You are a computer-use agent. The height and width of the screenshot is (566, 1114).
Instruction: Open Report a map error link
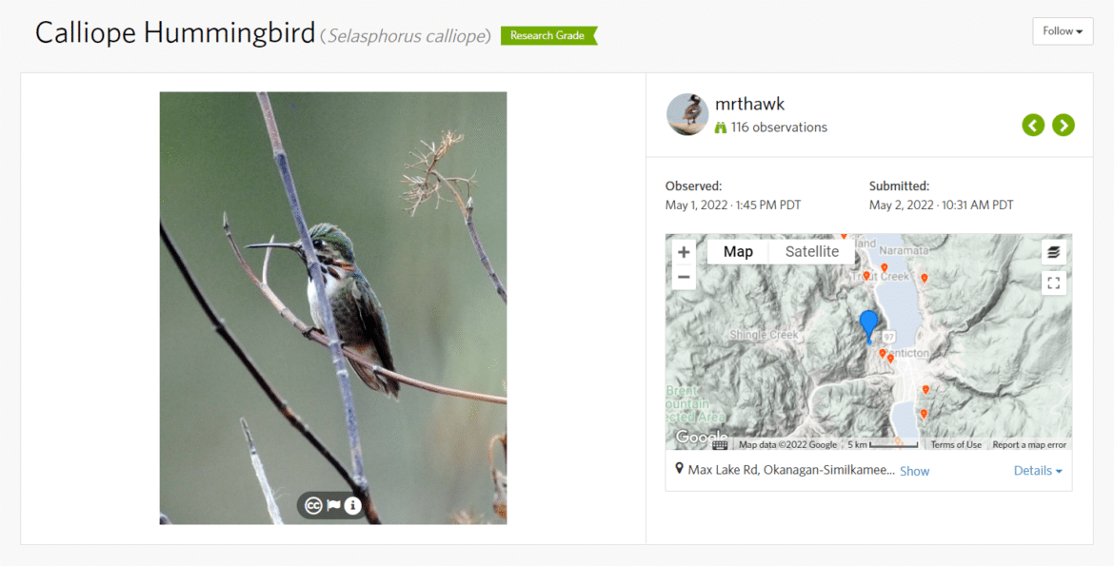click(1028, 445)
